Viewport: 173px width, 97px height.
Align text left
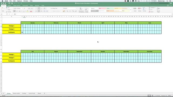tap(36, 11)
